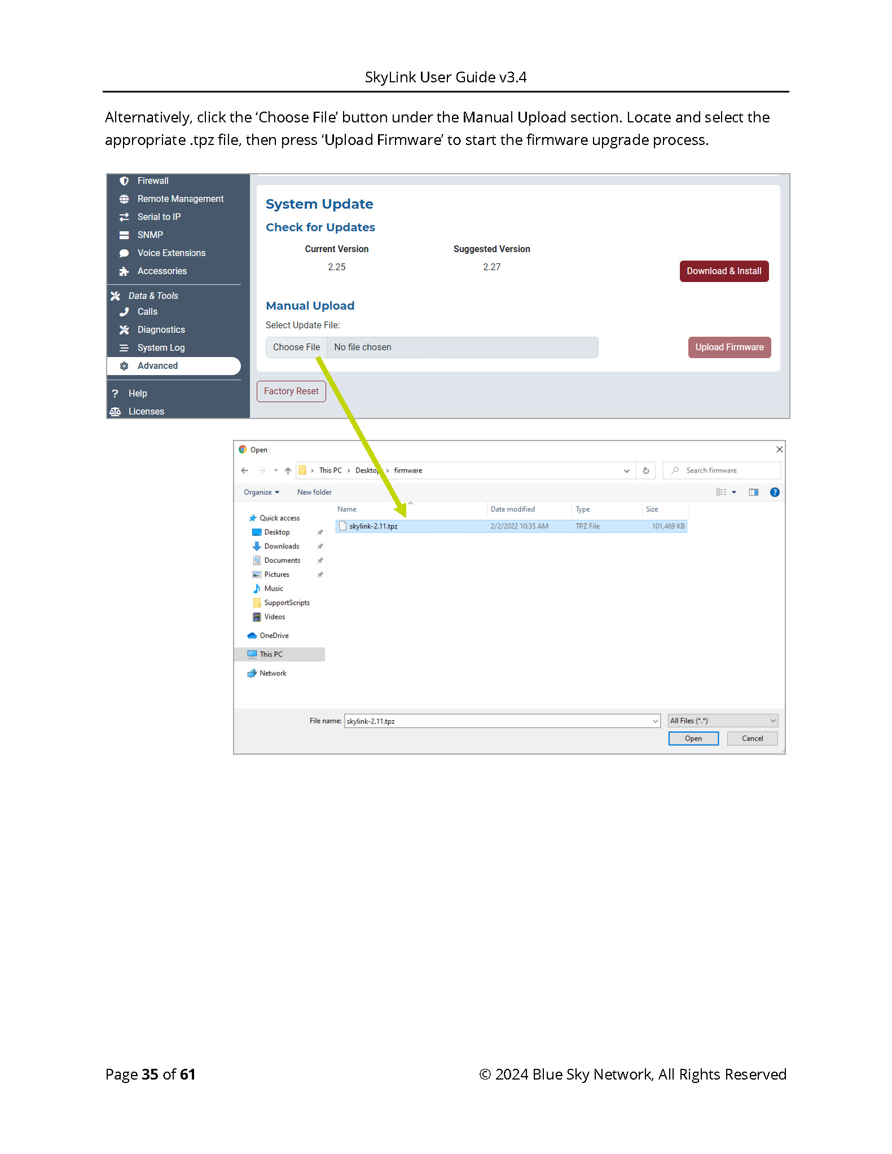Screen dimensions: 892x1154
Task: Close the Open dialog
Action: pos(779,450)
